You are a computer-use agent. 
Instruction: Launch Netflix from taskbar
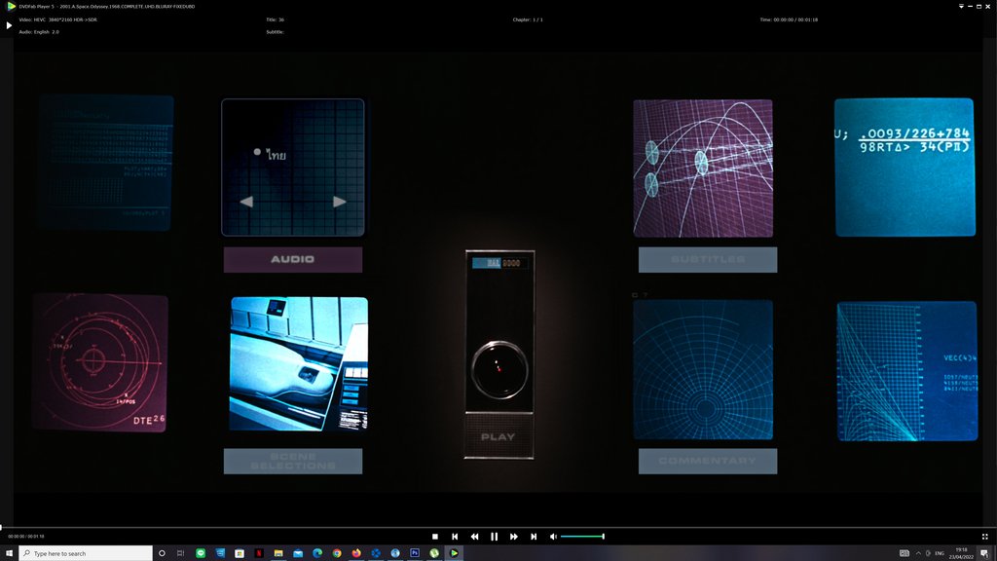pos(259,553)
